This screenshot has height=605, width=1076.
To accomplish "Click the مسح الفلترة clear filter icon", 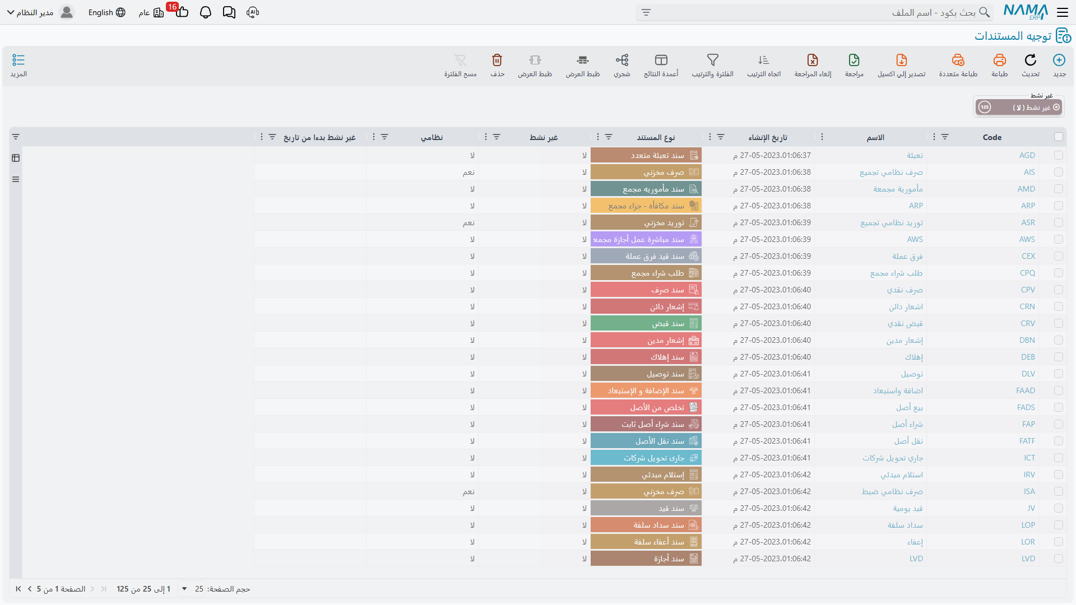I will (460, 61).
